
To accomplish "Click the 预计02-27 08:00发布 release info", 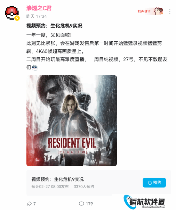I will tap(50, 187).
